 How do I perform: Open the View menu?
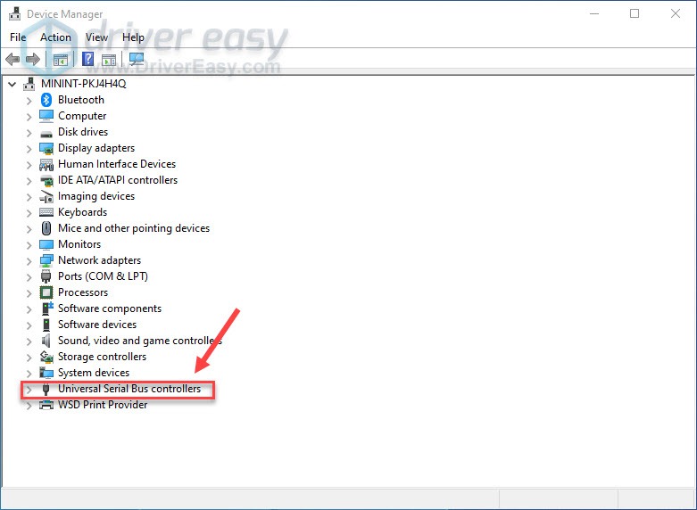[96, 37]
